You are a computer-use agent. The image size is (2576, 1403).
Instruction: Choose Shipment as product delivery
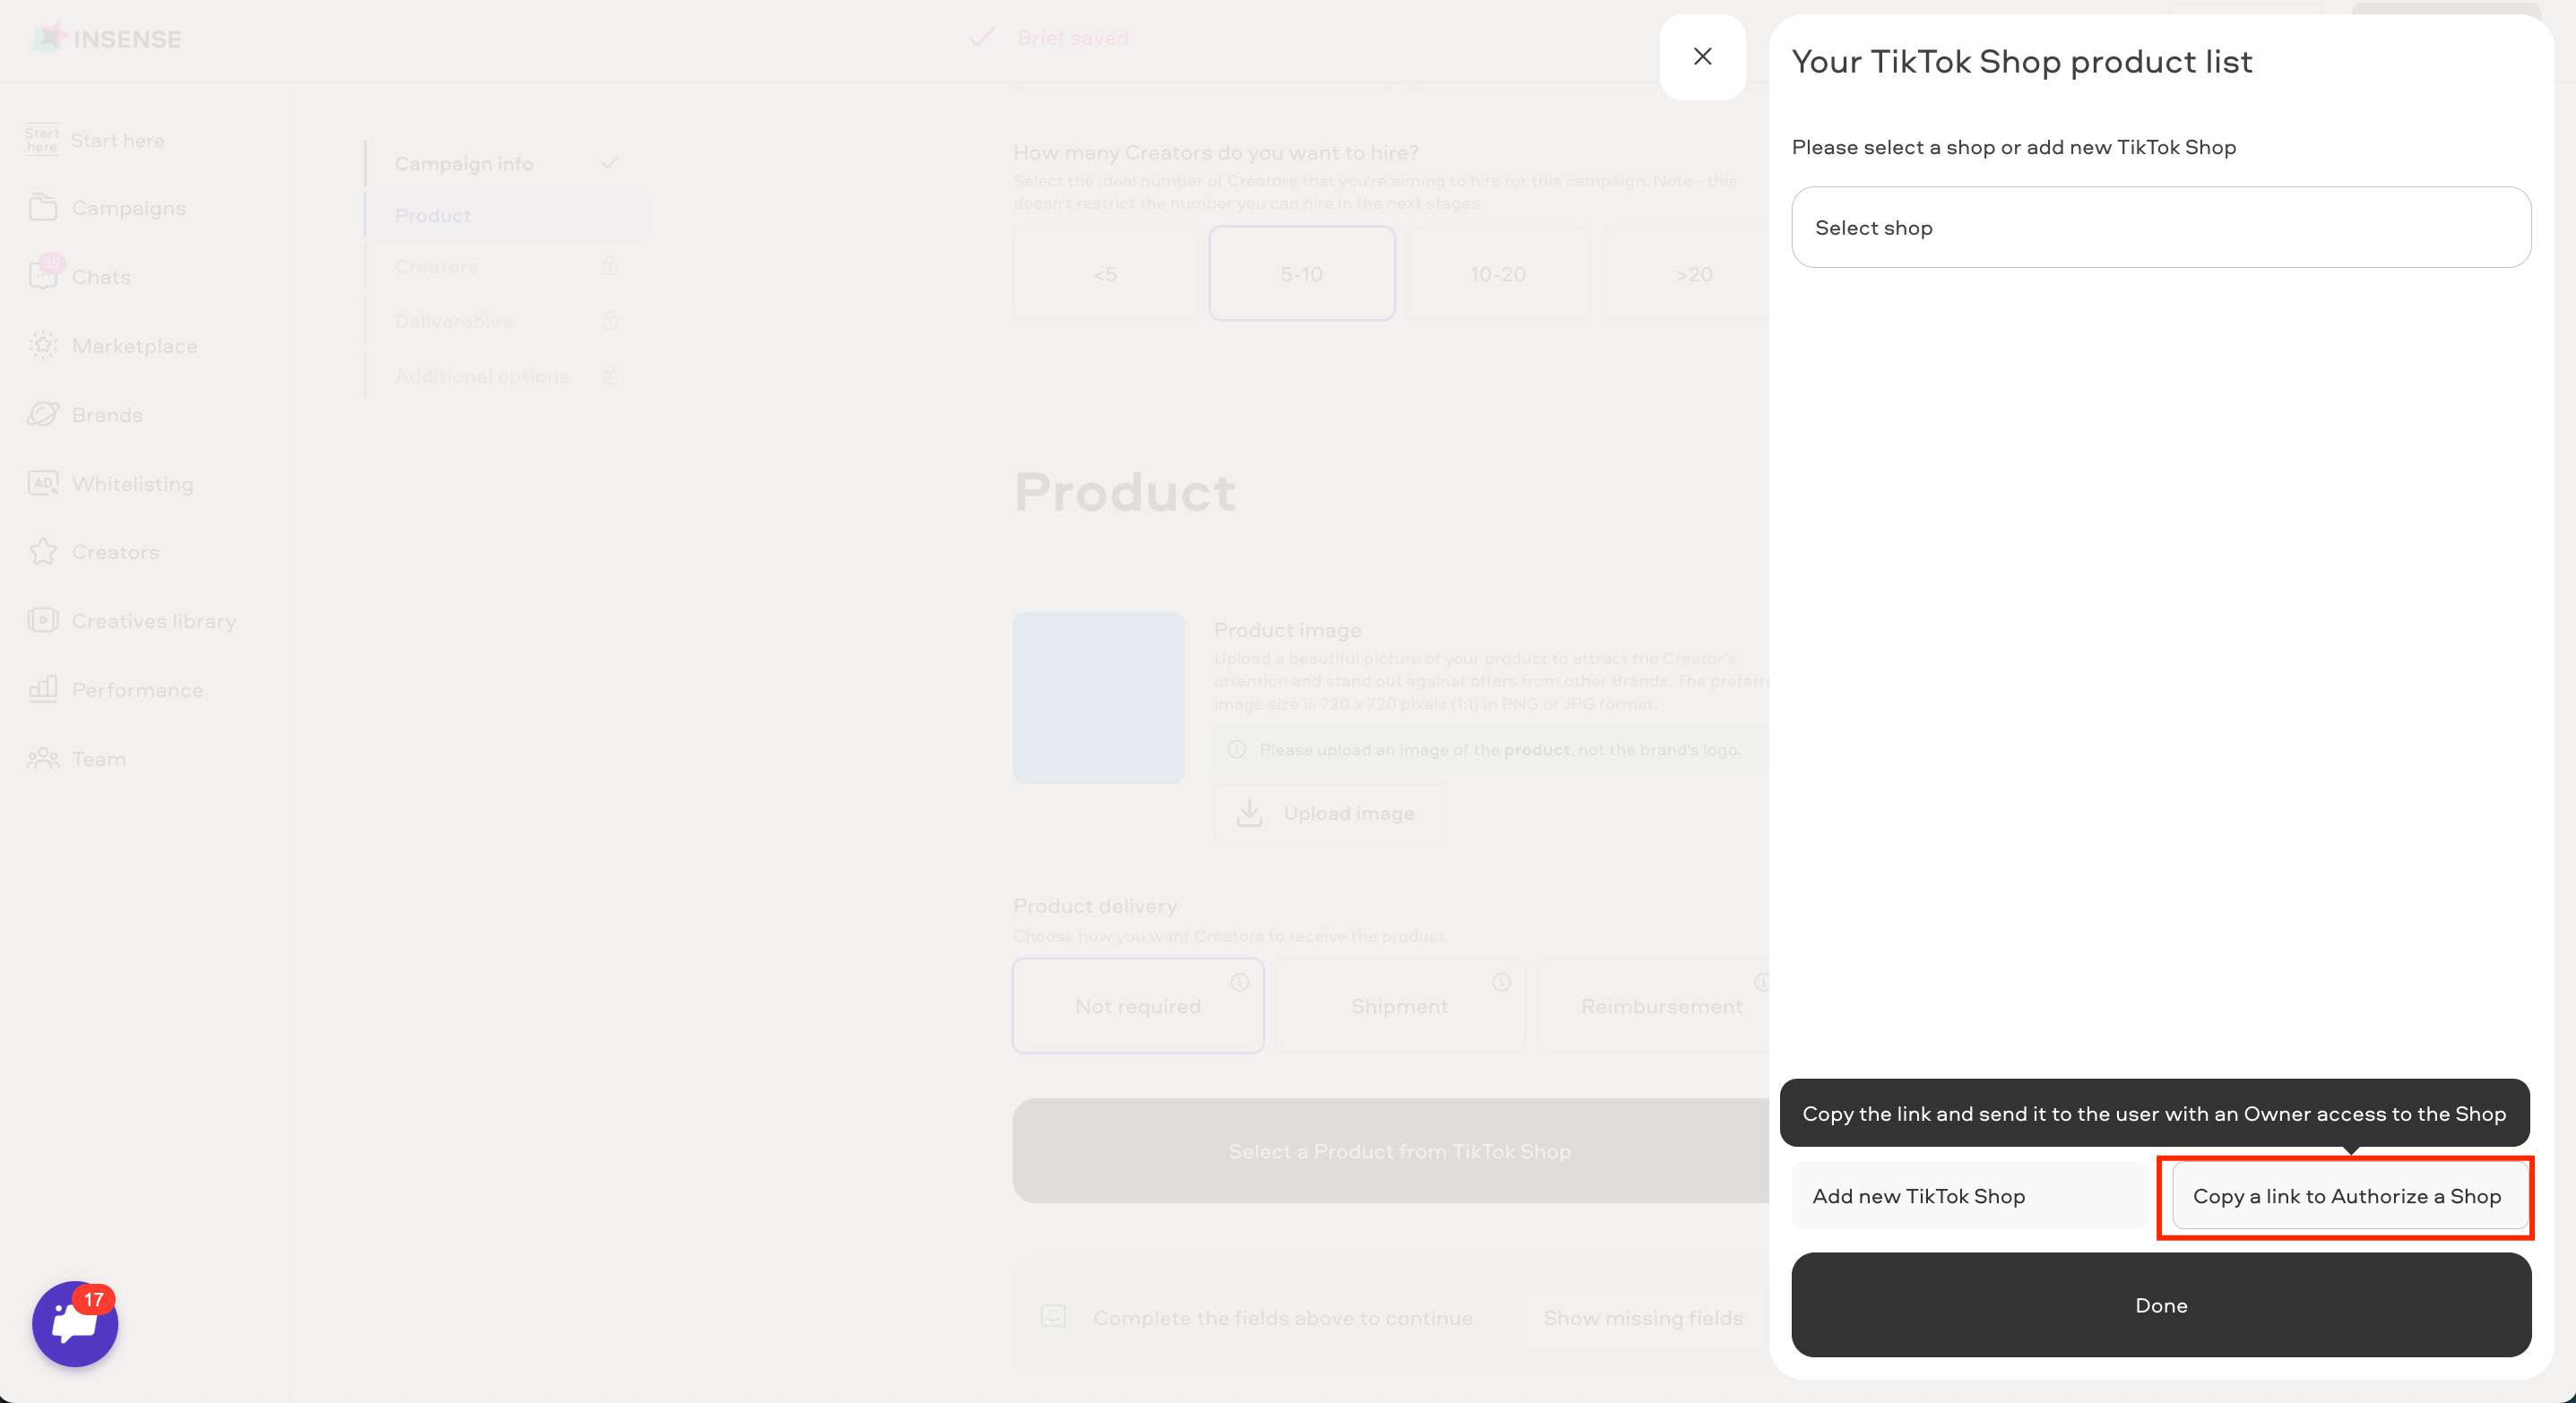1399,1005
